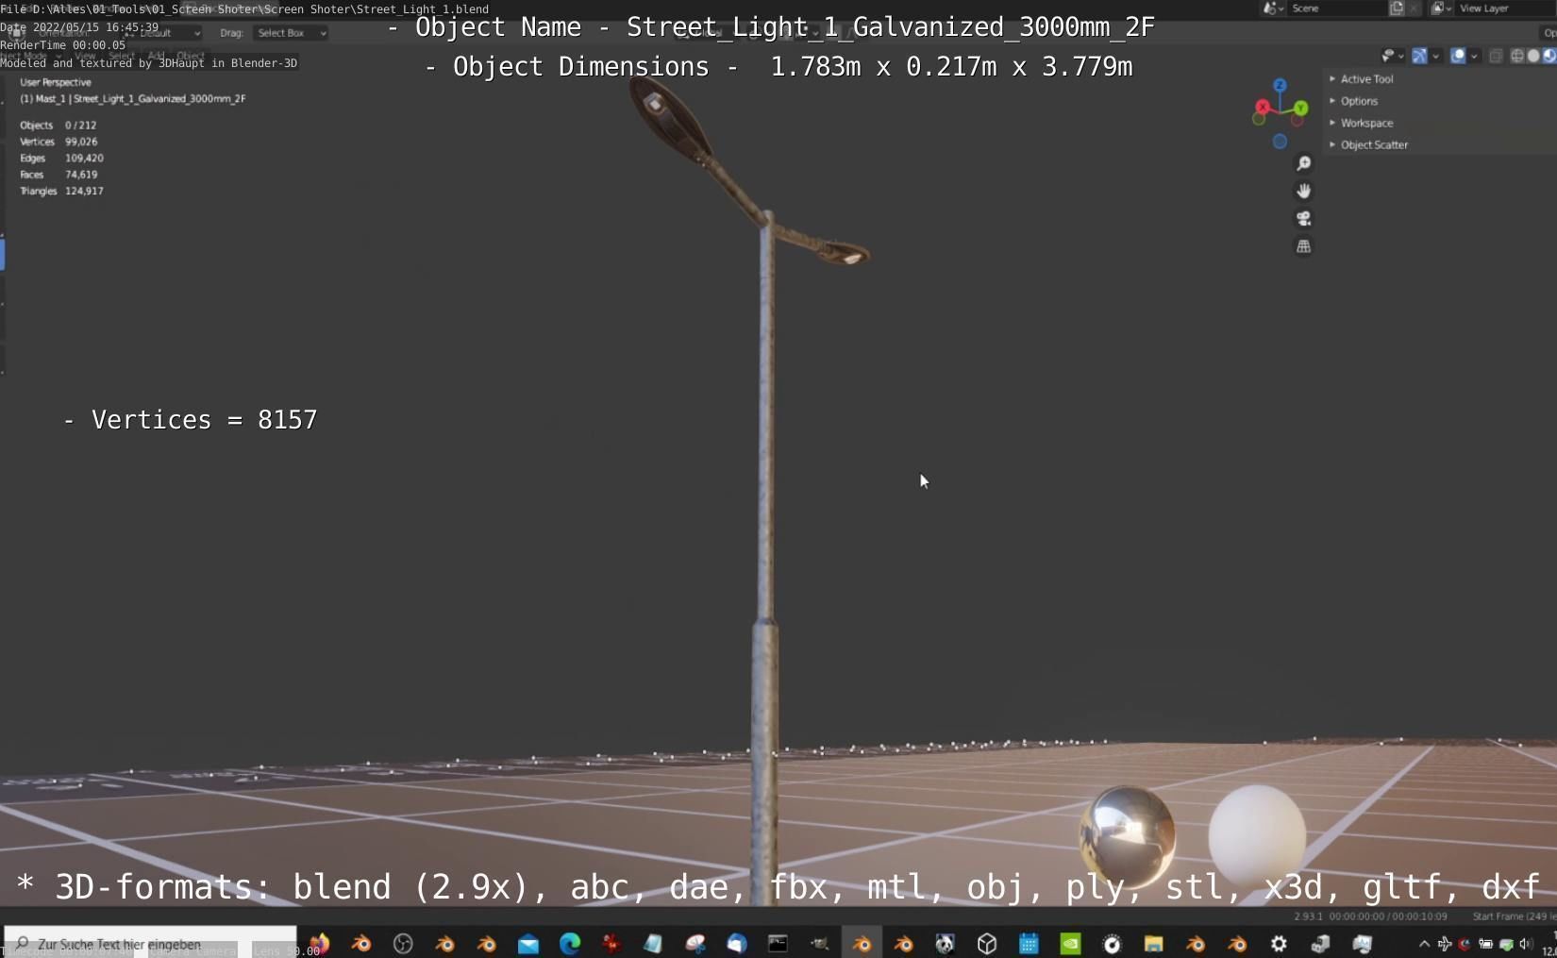Click the Triangles 124,917 statistic
Image resolution: width=1557 pixels, height=958 pixels.
pos(61,191)
